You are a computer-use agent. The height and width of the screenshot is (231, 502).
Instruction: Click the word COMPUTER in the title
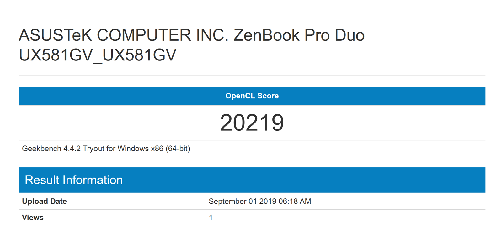(144, 35)
